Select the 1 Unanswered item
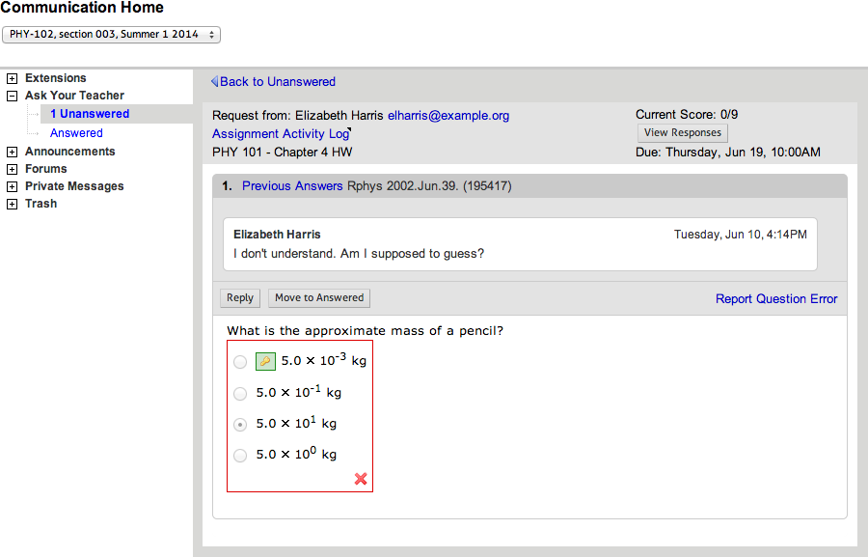The width and height of the screenshot is (868, 557). pyautogui.click(x=90, y=114)
